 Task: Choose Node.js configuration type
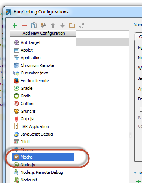tap(43, 165)
